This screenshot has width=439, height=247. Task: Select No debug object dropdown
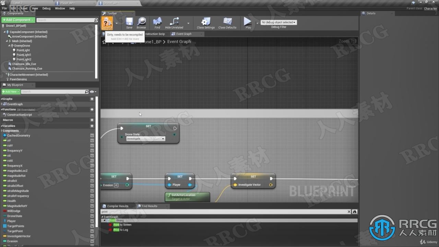(x=278, y=22)
